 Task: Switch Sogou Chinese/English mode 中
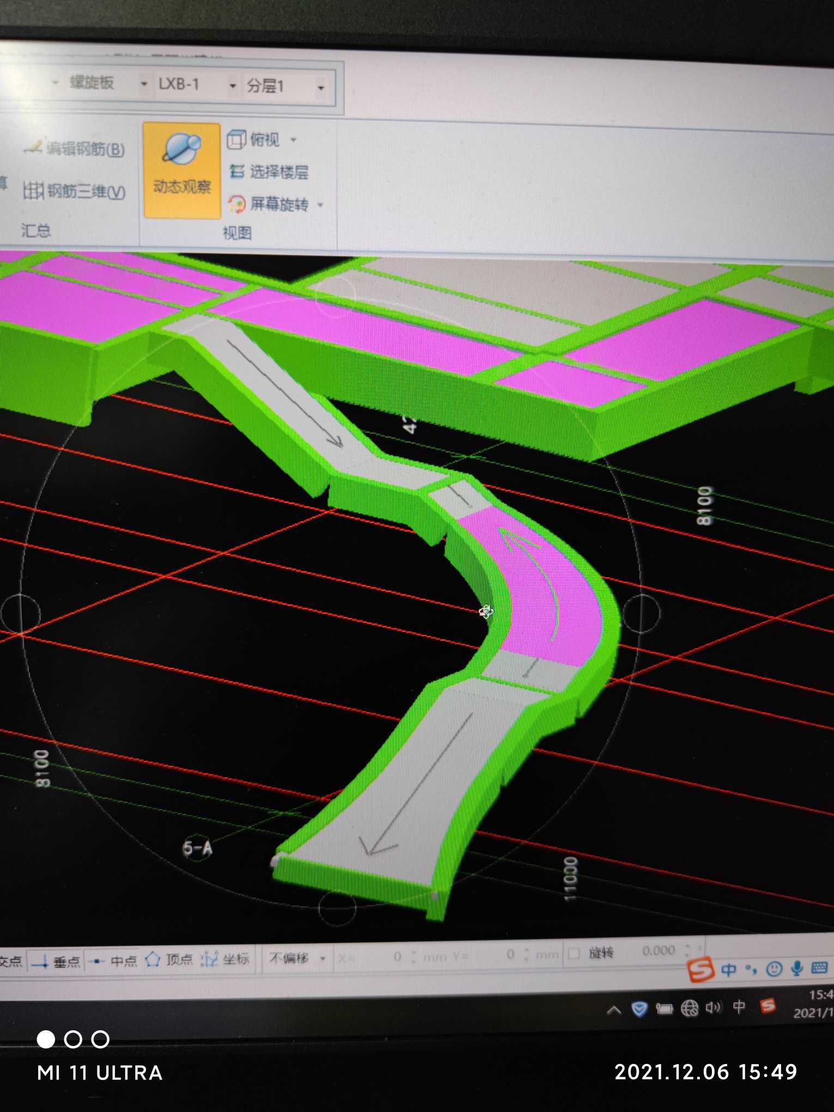click(729, 970)
